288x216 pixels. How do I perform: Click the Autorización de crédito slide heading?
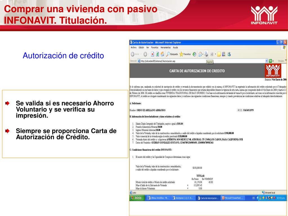pyautogui.click(x=63, y=55)
